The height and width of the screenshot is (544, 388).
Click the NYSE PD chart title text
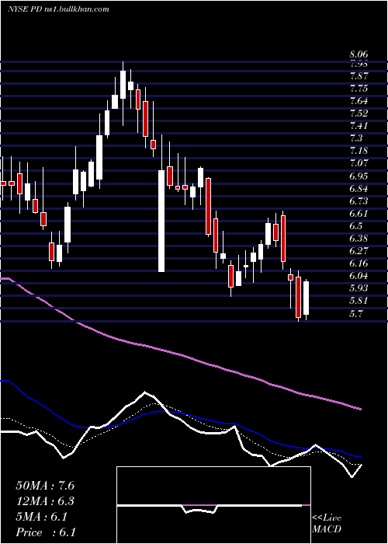pos(58,9)
